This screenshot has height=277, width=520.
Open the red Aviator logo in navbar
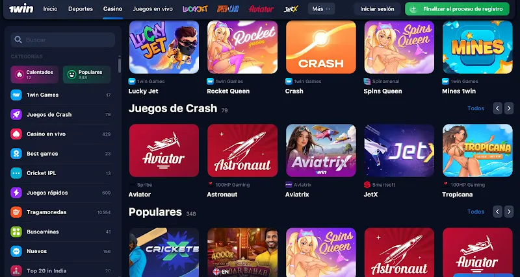[261, 9]
